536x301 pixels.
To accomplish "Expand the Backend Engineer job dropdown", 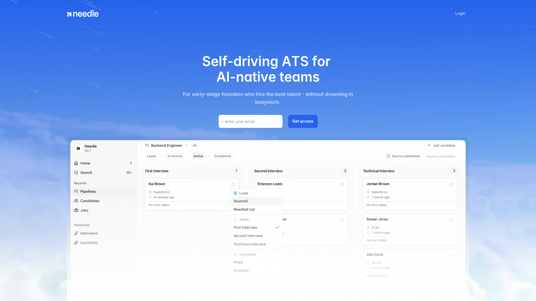I will click(x=186, y=145).
